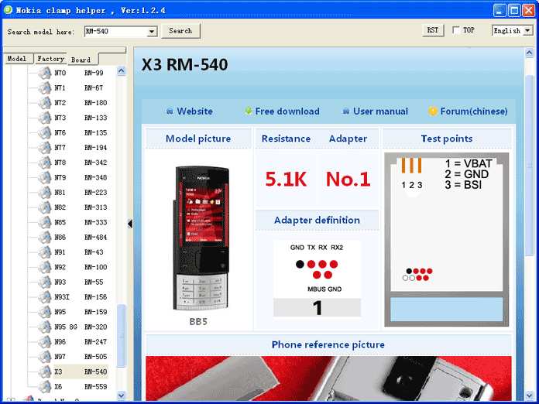Click the phone icon beside N82

(45, 207)
